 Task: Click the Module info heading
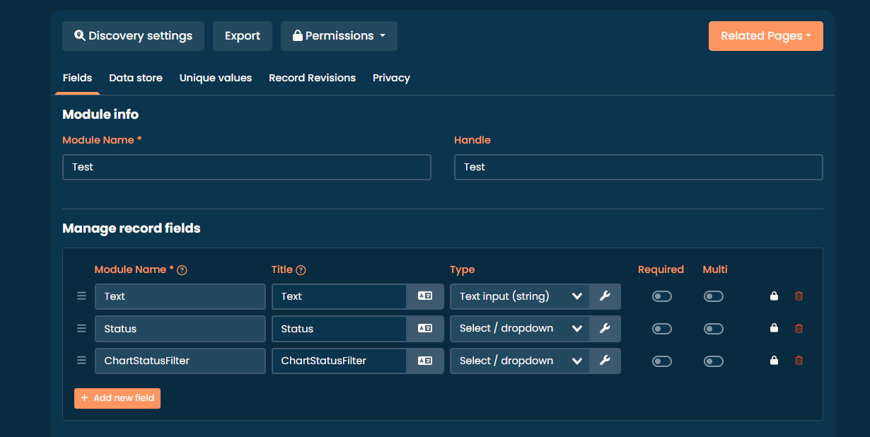coord(100,115)
